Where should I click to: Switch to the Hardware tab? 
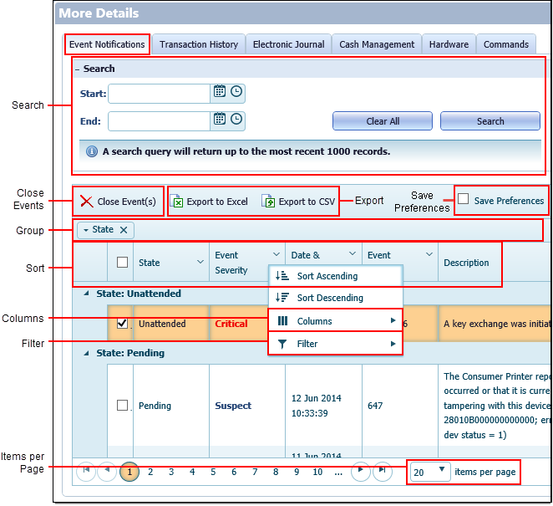449,44
